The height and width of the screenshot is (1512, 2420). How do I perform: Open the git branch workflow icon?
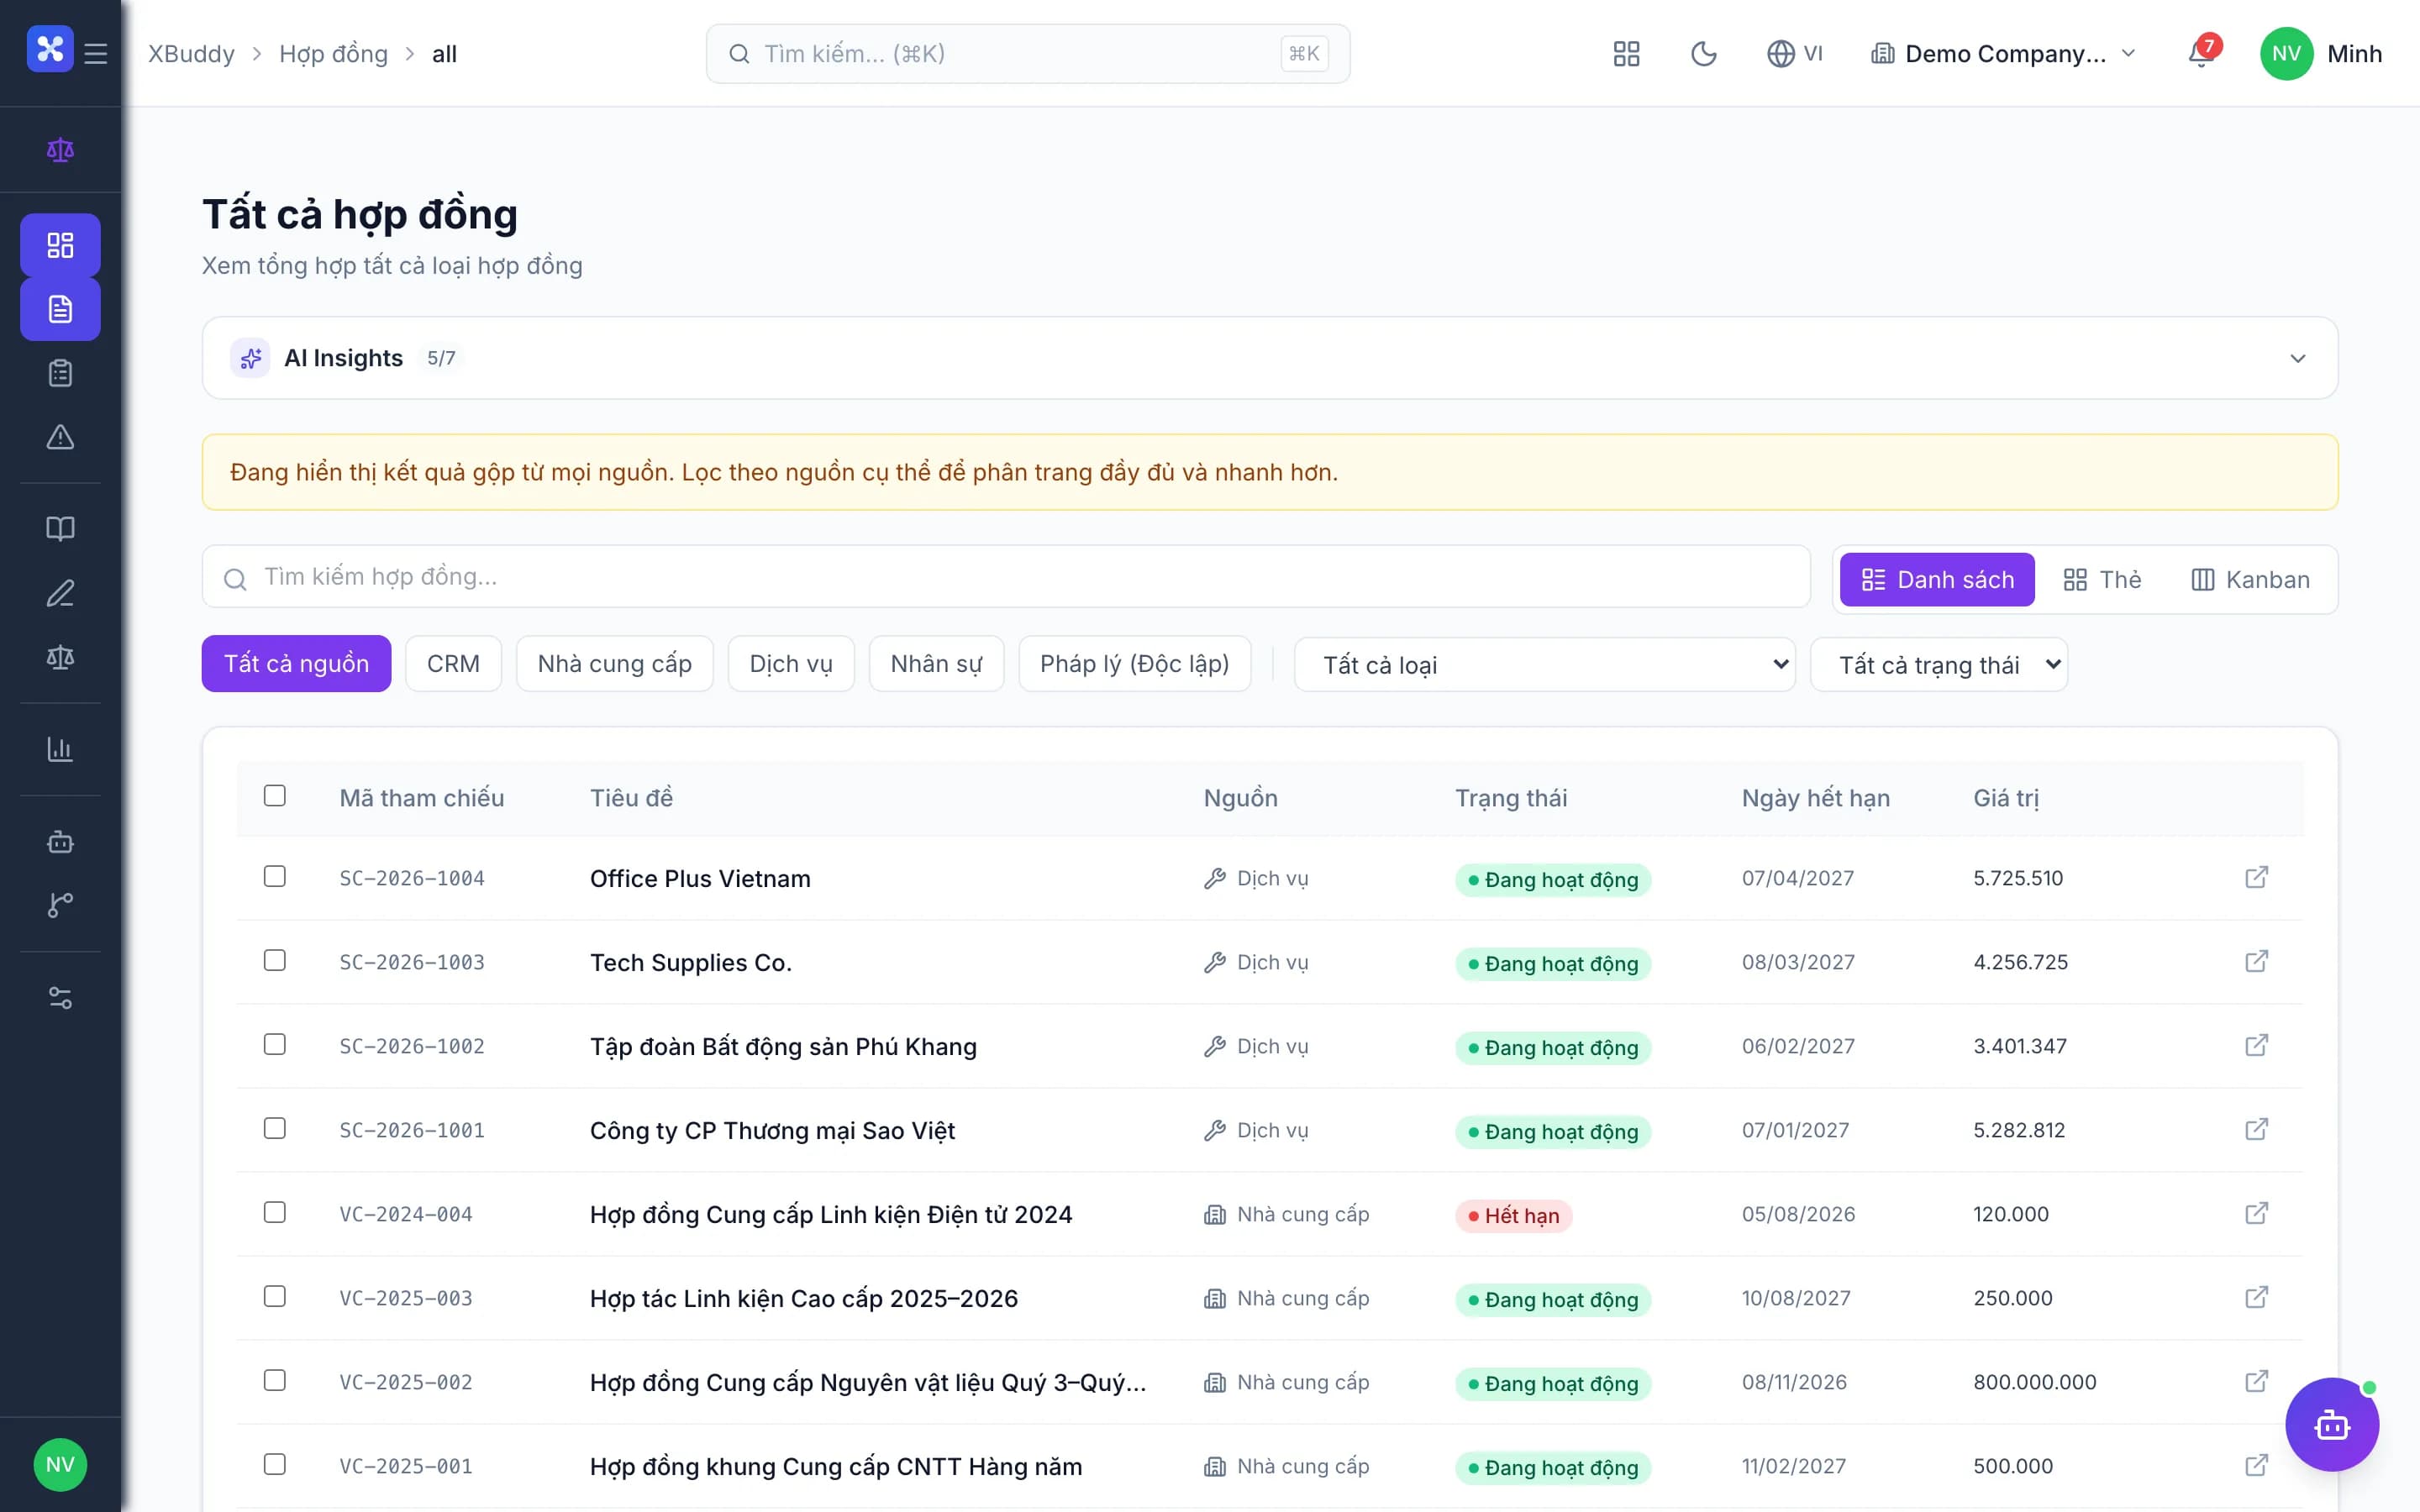(60, 905)
